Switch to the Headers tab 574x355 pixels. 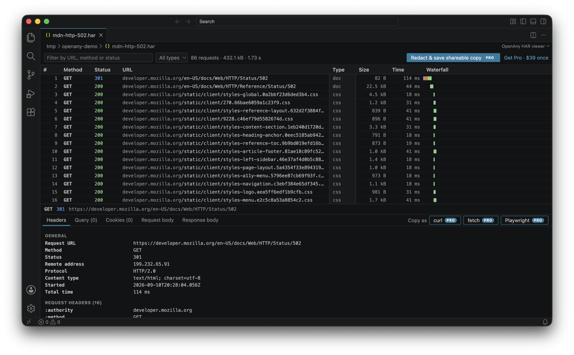tap(56, 220)
